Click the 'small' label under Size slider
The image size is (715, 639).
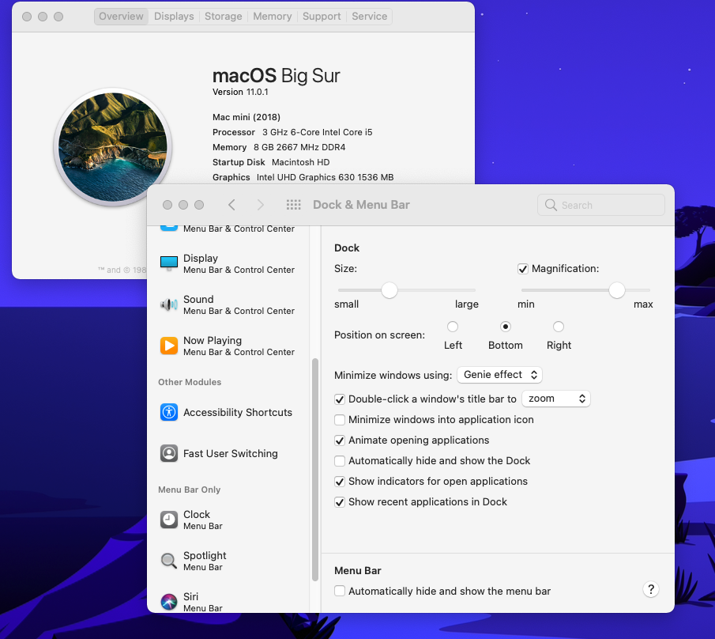[347, 304]
